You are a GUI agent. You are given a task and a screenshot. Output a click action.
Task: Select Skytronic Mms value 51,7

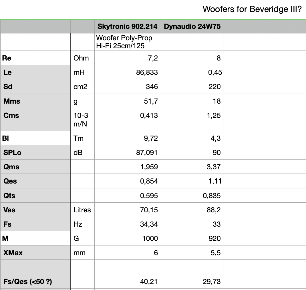tap(128, 101)
